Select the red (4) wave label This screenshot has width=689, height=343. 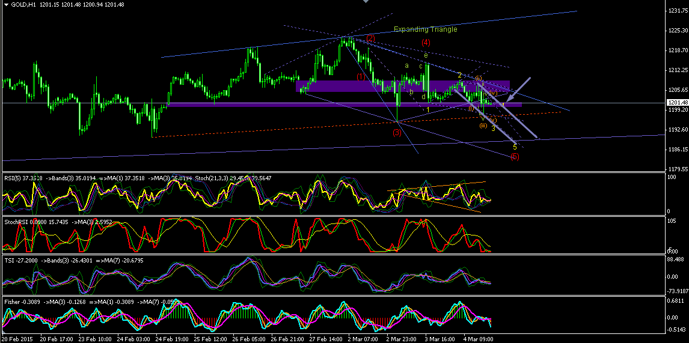pyautogui.click(x=425, y=43)
